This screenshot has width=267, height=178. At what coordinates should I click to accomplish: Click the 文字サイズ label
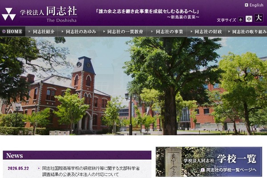[x=227, y=20]
